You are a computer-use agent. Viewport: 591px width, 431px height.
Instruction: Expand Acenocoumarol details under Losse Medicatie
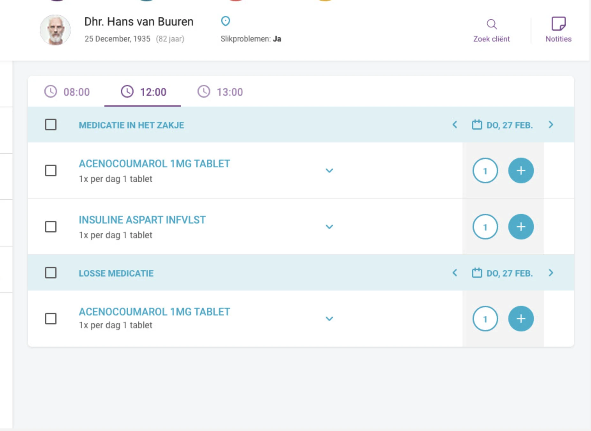point(329,319)
